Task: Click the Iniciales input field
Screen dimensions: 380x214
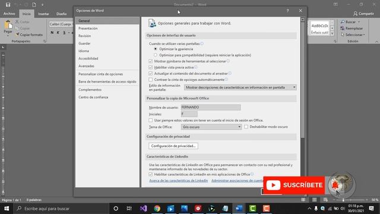Action: (x=189, y=114)
